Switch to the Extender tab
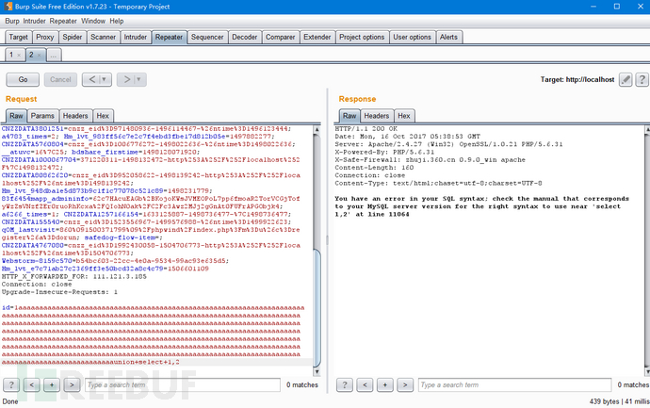Viewport: 650px width, 408px height. point(317,37)
